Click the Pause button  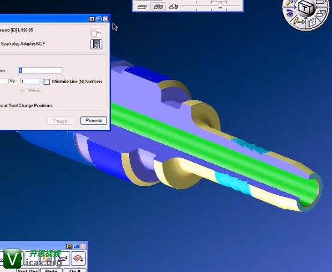[60, 121]
